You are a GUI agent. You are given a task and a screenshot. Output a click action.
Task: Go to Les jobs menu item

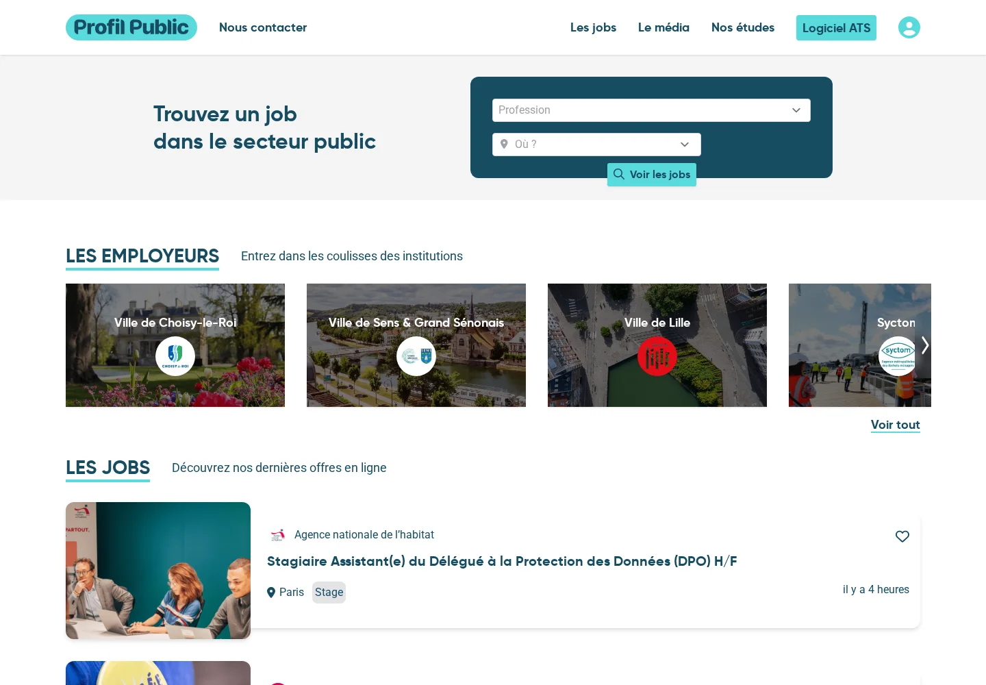(593, 27)
